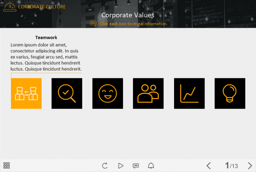Click the chapter 3 badge icon
The width and height of the screenshot is (256, 172).
point(10,7)
